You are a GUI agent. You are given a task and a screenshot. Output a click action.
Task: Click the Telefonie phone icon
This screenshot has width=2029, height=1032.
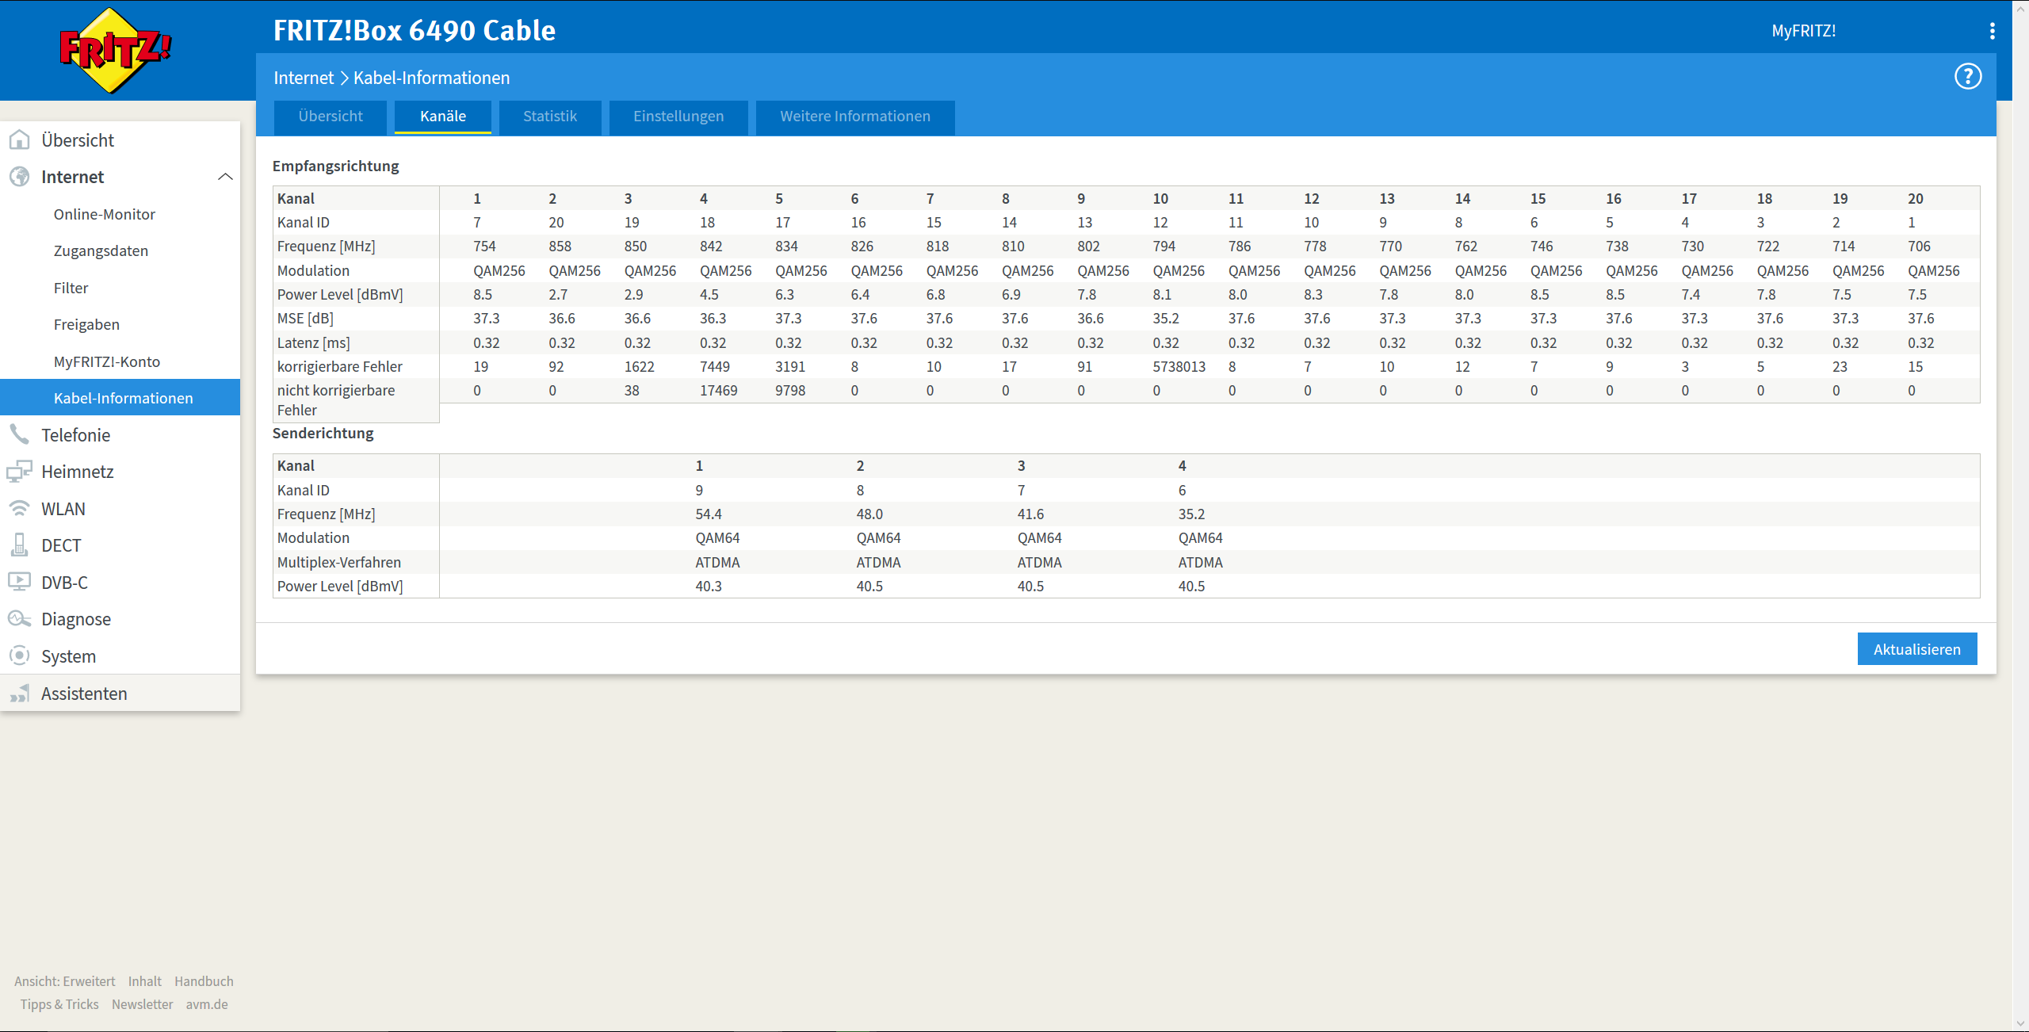pos(19,434)
